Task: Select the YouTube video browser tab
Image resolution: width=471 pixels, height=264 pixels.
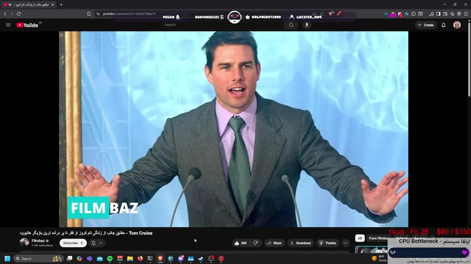Action: [29, 4]
